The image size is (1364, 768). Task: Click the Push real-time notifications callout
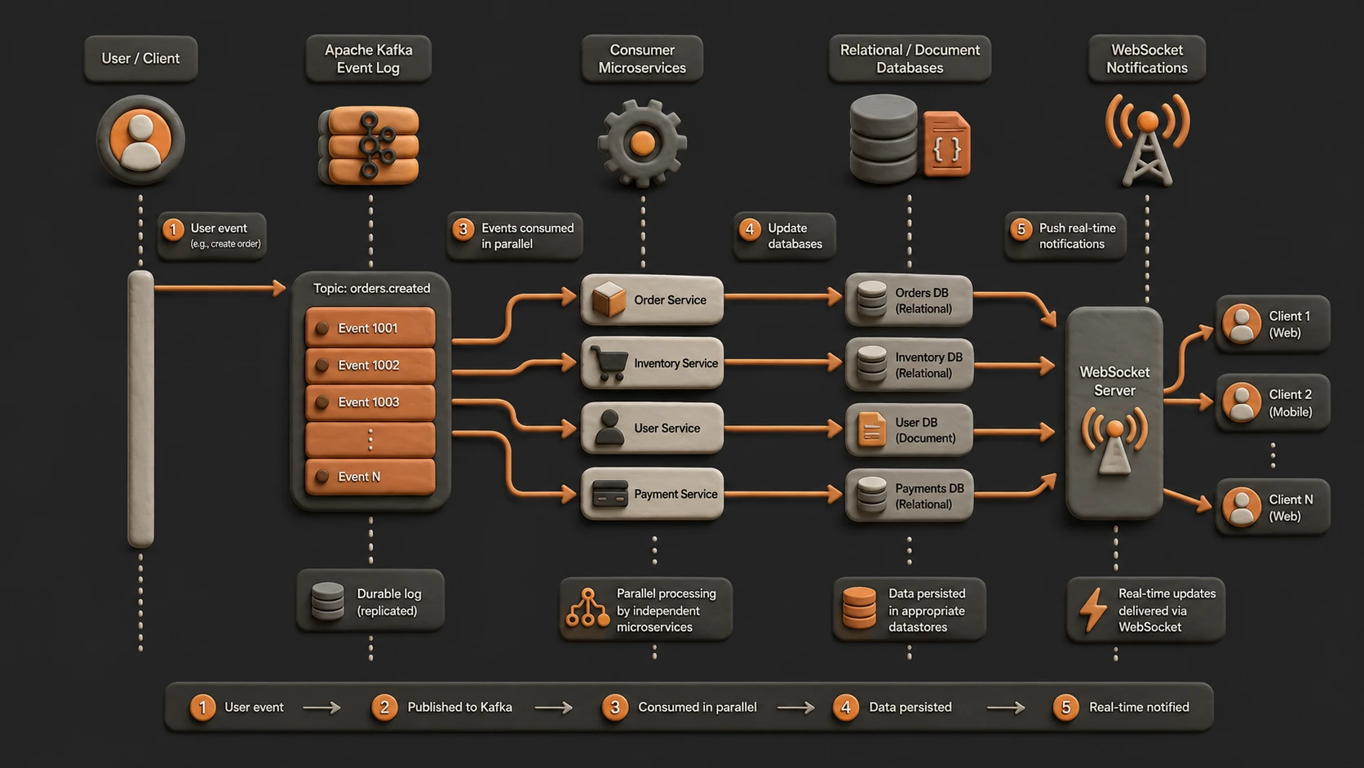click(x=1065, y=235)
